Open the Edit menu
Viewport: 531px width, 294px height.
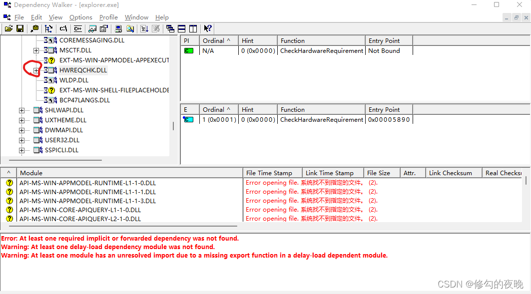point(36,17)
